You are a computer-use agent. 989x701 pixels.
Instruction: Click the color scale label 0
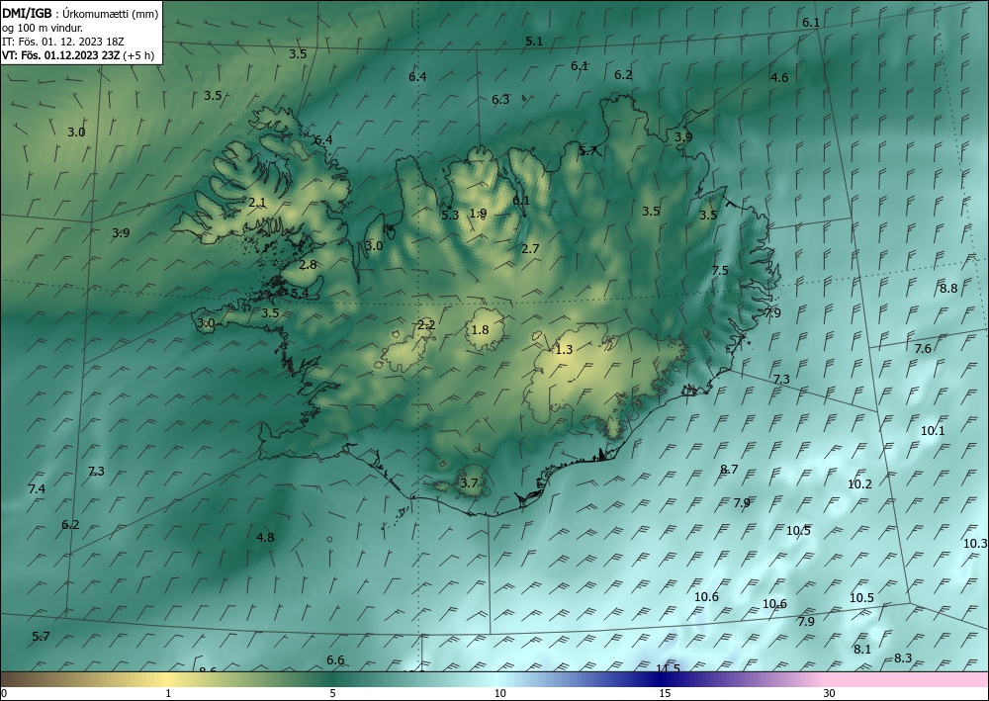(x=4, y=694)
